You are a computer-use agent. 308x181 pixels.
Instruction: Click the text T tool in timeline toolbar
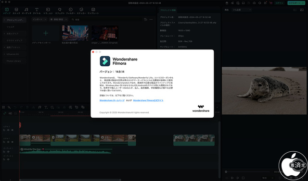46,107
